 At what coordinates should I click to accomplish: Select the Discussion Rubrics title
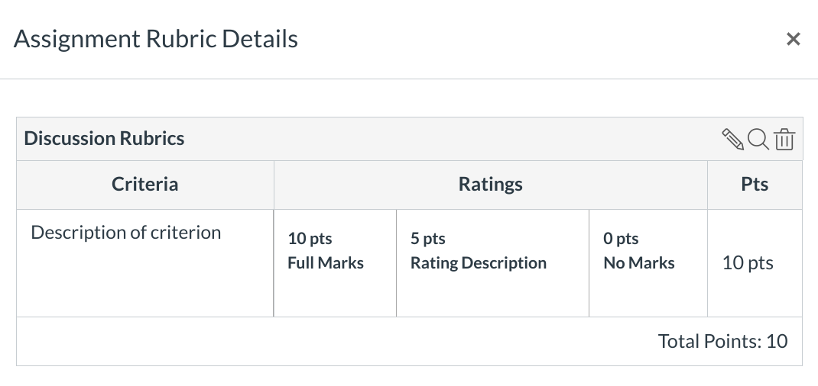[104, 139]
